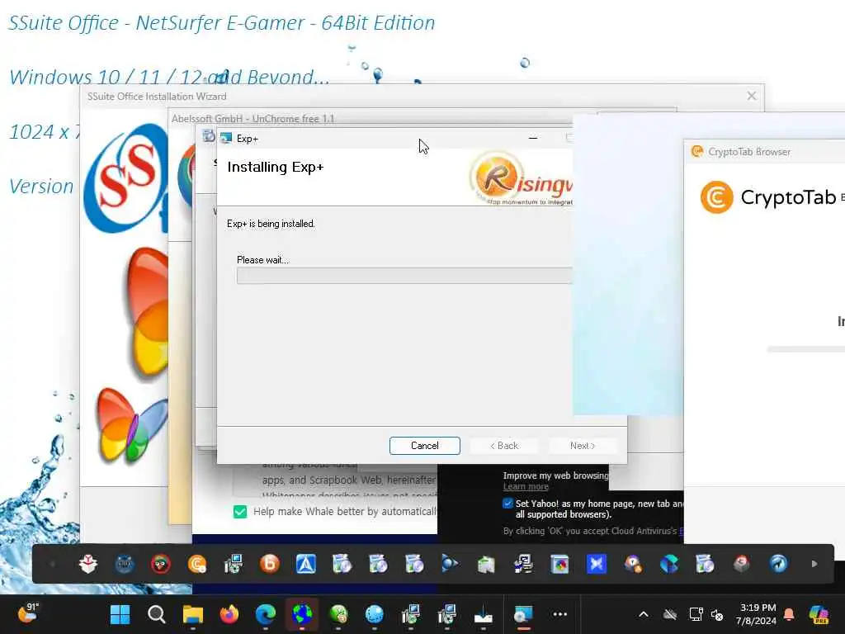Screen dimensions: 845x634
Task: Uncheck 'Set Yahoo! as my home page' checkbox
Action: tap(507, 504)
